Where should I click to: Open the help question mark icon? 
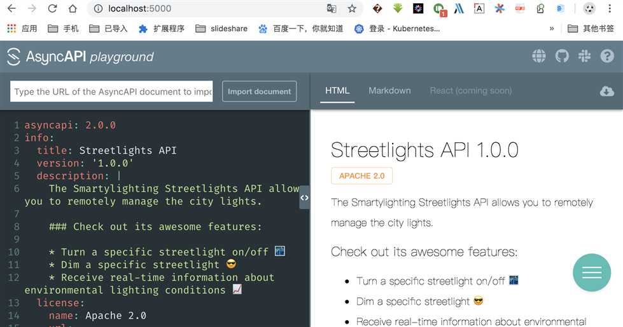coord(607,56)
